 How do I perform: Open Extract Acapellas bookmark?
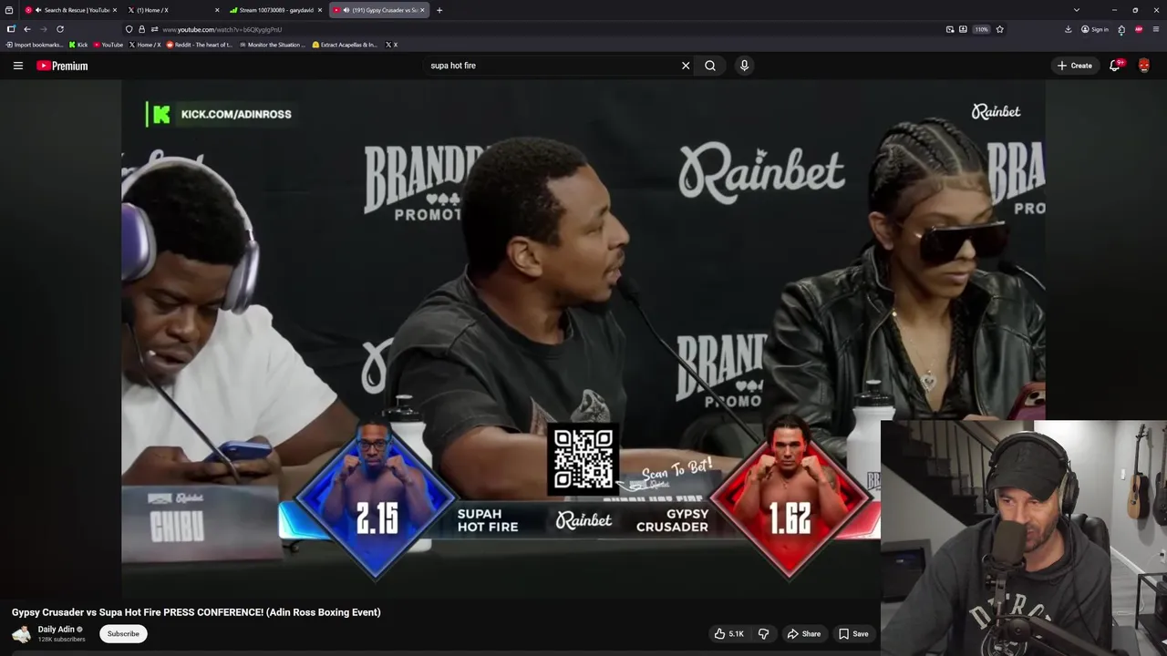345,45
